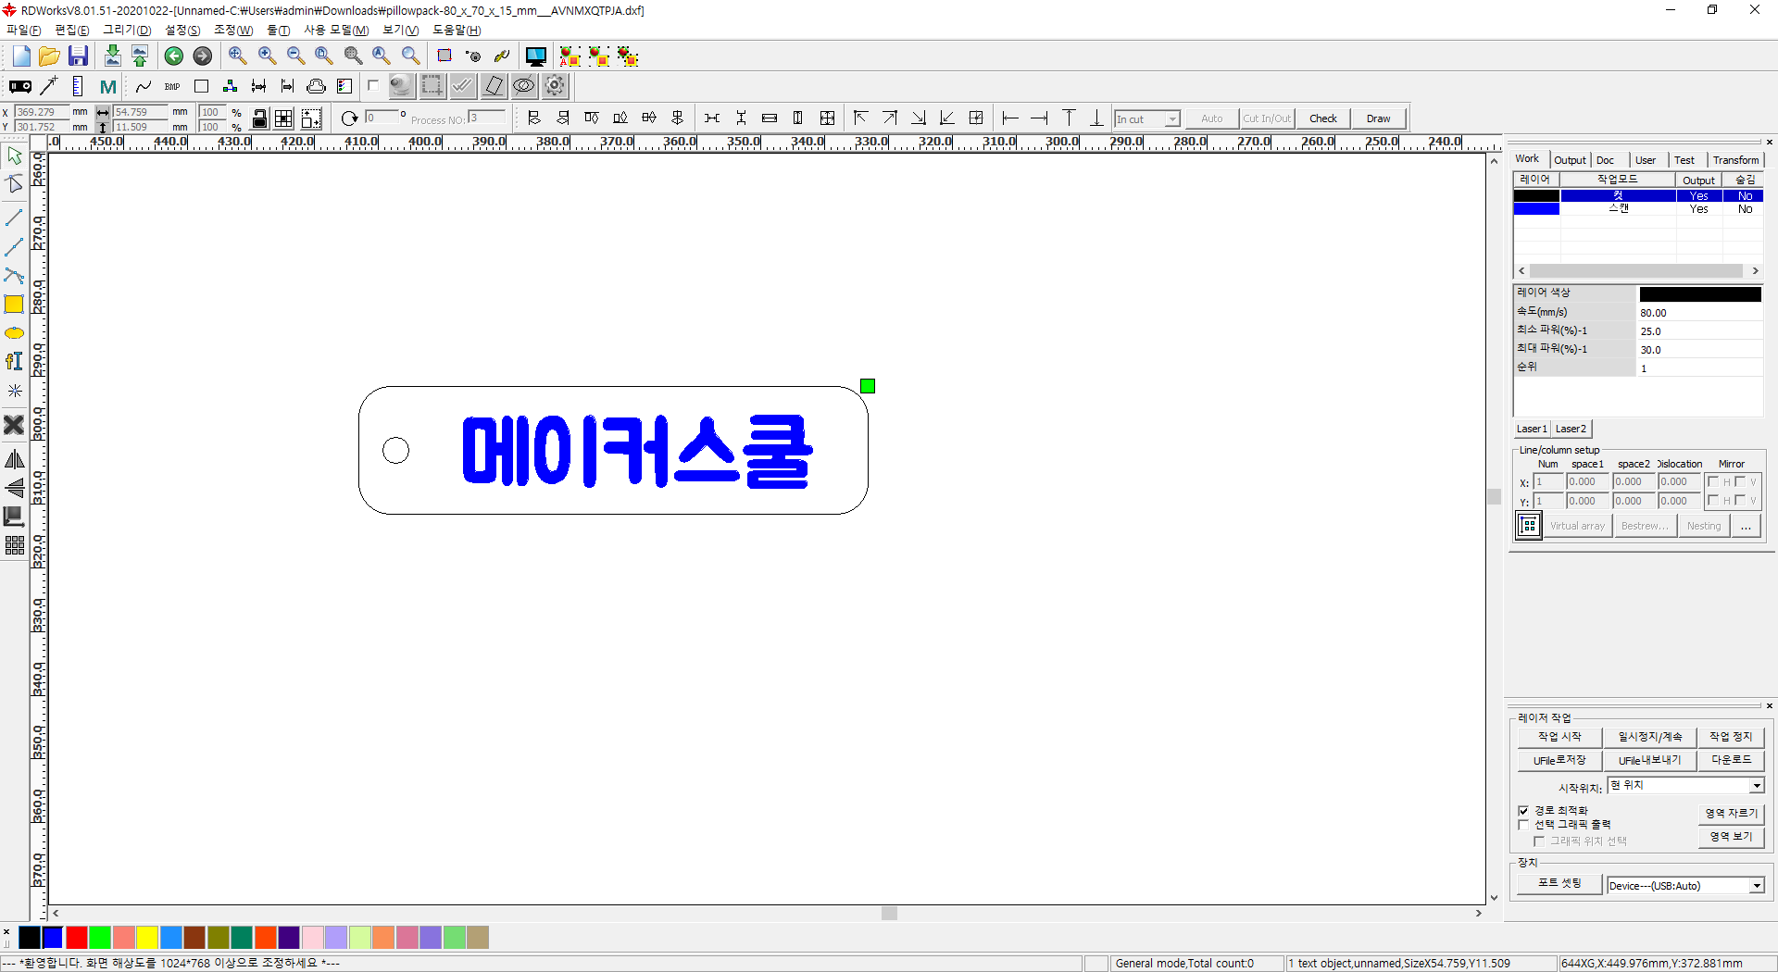The width and height of the screenshot is (1778, 972).
Task: Save file using the floppy disk icon
Action: click(x=78, y=56)
